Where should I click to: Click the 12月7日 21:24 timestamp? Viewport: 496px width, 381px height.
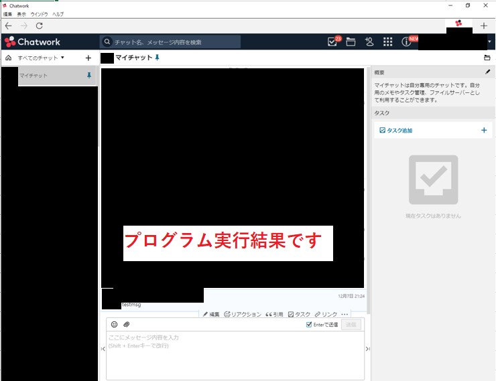pos(351,296)
